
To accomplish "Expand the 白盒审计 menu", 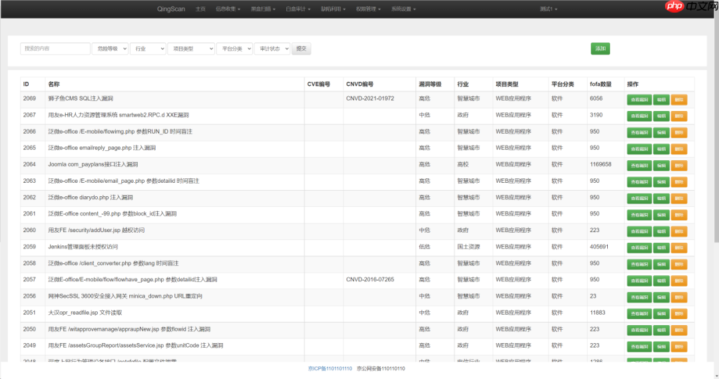I will (298, 9).
